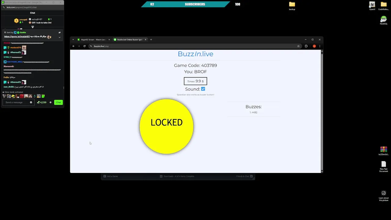391x220 pixels.
Task: Click the subscribers goal progress bar
Action: click(186, 4)
